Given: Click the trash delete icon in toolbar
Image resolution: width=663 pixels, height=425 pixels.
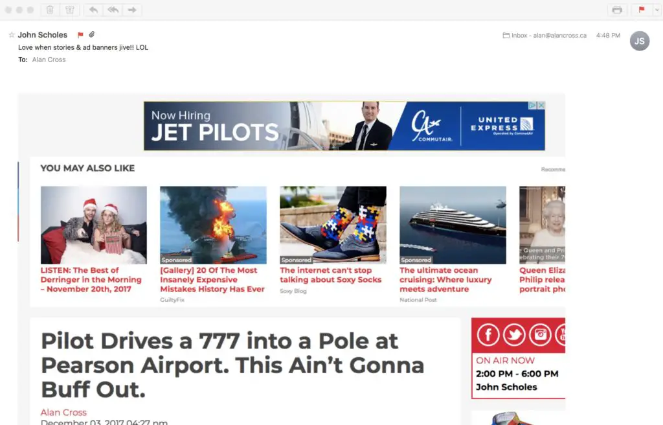Looking at the screenshot, I should pos(50,10).
